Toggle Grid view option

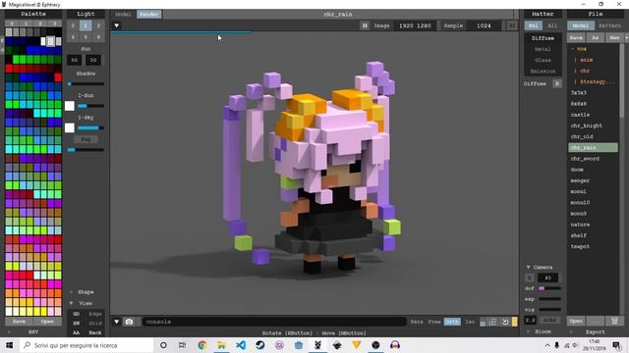click(95, 324)
